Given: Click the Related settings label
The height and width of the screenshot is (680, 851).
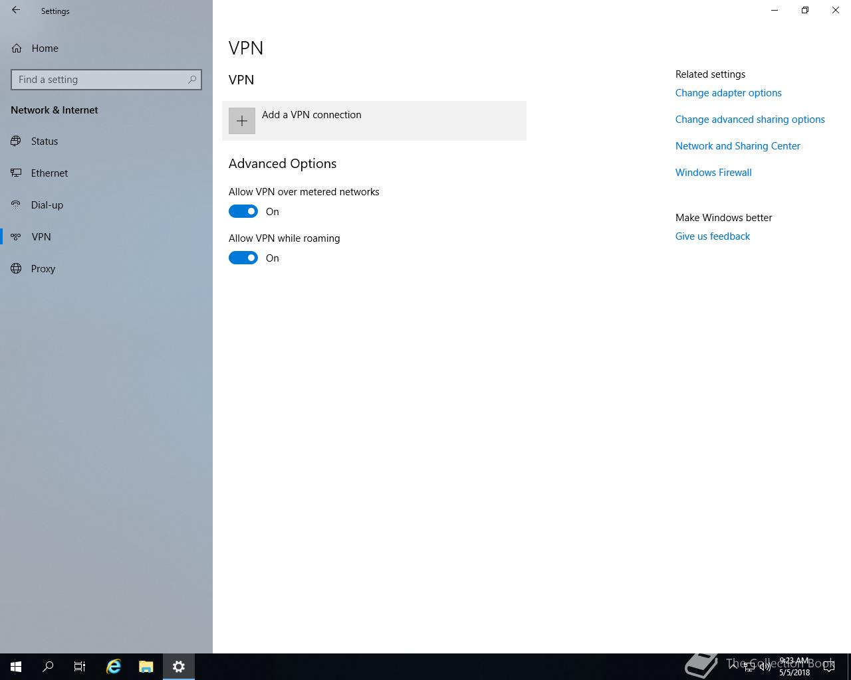Looking at the screenshot, I should 710,74.
